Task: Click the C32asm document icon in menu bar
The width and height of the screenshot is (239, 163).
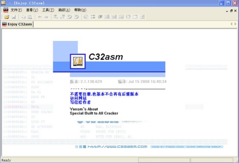Action: click(x=6, y=10)
